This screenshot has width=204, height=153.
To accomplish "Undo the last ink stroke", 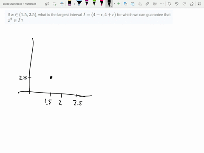I will click(x=177, y=4).
